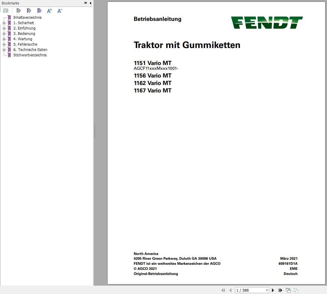Click the Duluth GA address line
The image size is (327, 294).
click(175, 259)
